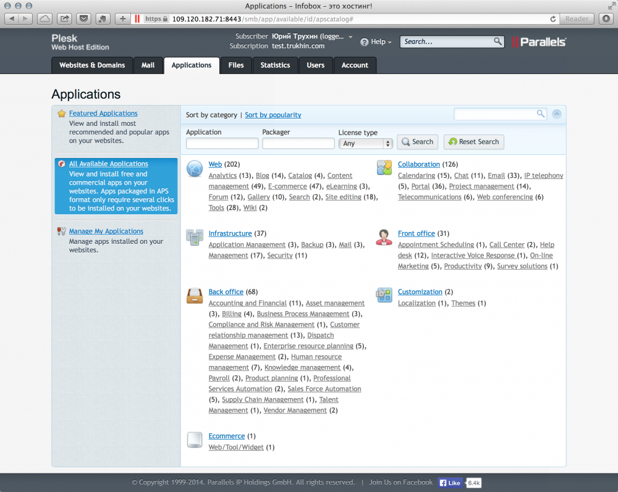Image resolution: width=618 pixels, height=492 pixels.
Task: Click the magnifier in the catalog search box
Action: click(x=540, y=114)
